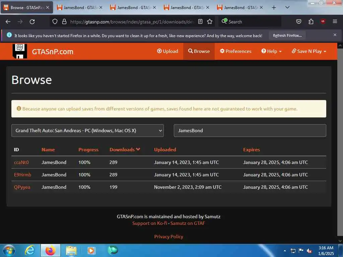Click the green globe taskbar icon
This screenshot has height=257, width=343.
(113, 250)
